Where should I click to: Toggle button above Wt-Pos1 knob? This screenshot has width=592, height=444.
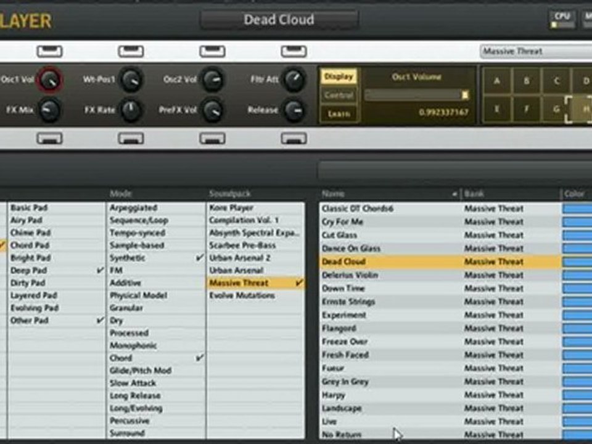pyautogui.click(x=131, y=51)
